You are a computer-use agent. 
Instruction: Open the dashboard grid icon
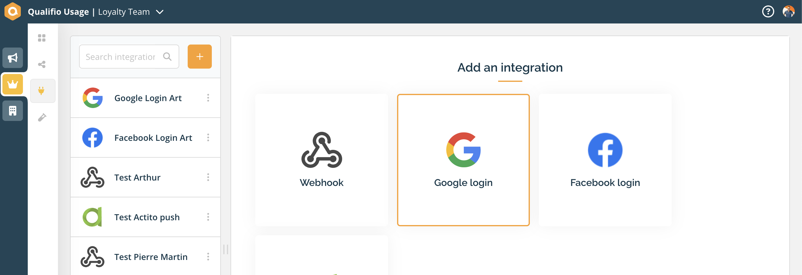[42, 38]
